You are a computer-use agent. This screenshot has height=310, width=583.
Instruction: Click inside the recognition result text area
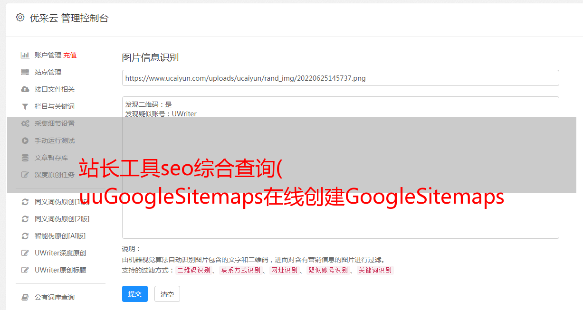pos(340,168)
